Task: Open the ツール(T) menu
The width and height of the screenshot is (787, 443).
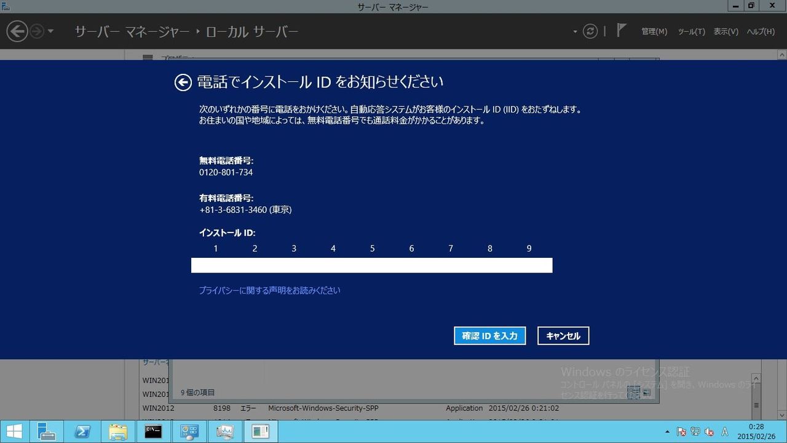Action: coord(691,31)
